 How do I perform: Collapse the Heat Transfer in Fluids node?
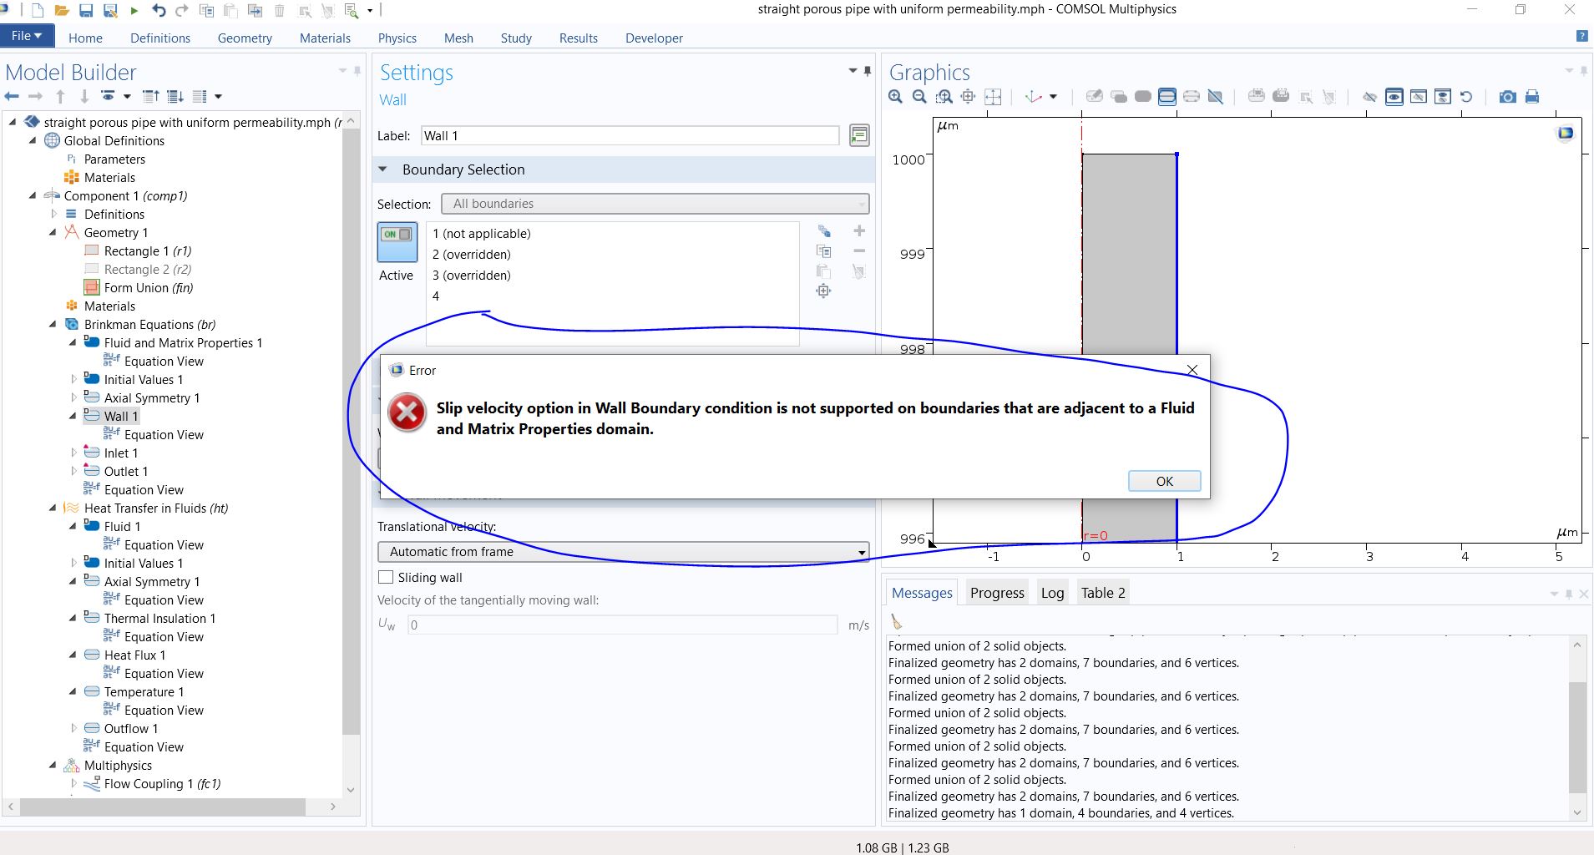click(x=53, y=508)
